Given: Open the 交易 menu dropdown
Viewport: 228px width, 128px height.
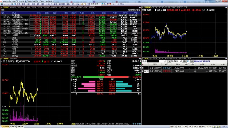Looking at the screenshot, I should pyautogui.click(x=19, y=4).
